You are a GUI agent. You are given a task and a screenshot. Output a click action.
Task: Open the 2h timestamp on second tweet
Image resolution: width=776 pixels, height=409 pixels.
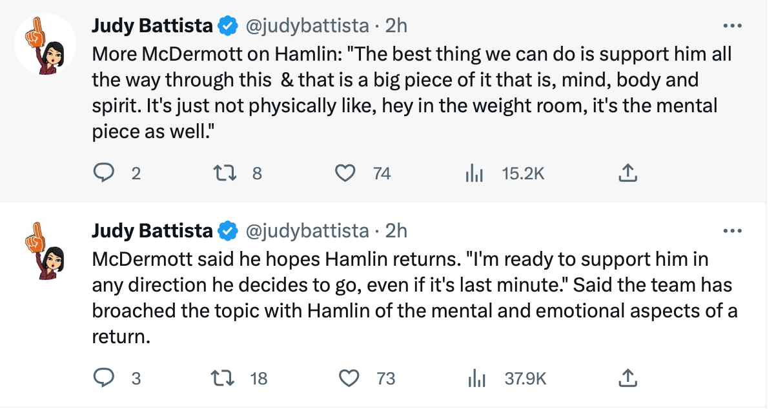pyautogui.click(x=396, y=230)
